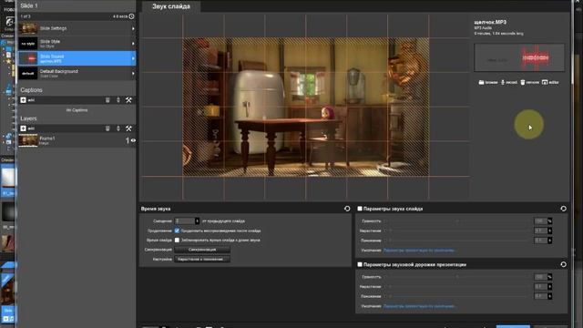Expand the arrow on Slide Settings row

(133, 28)
